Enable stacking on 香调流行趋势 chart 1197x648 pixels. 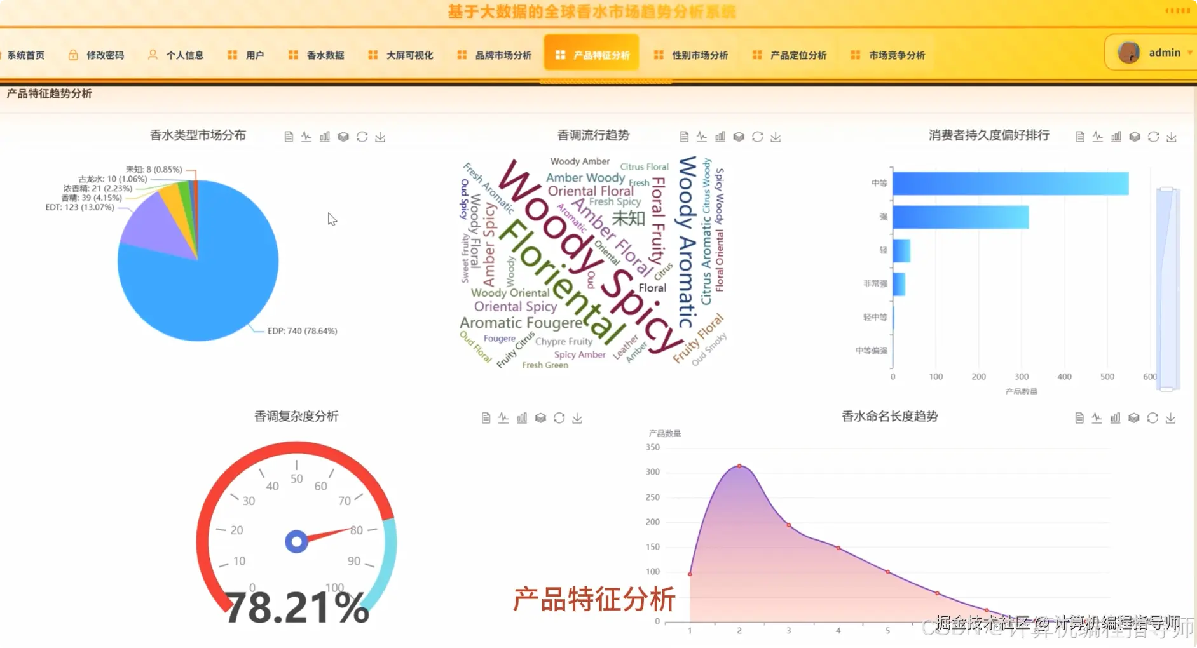[739, 136]
